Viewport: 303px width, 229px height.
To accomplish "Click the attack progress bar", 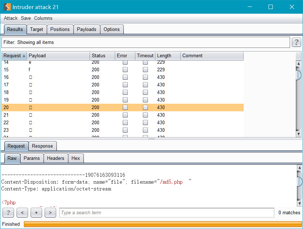I will (163, 224).
